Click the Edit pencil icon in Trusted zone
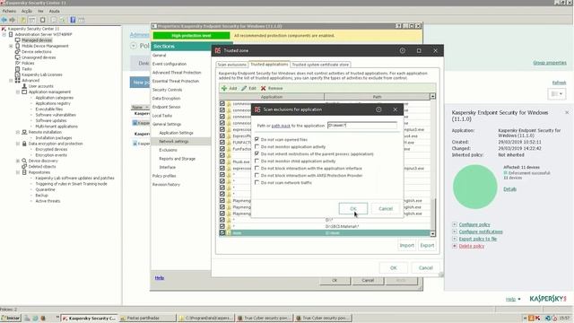Viewport: 574px width, 323px height. 244,88
